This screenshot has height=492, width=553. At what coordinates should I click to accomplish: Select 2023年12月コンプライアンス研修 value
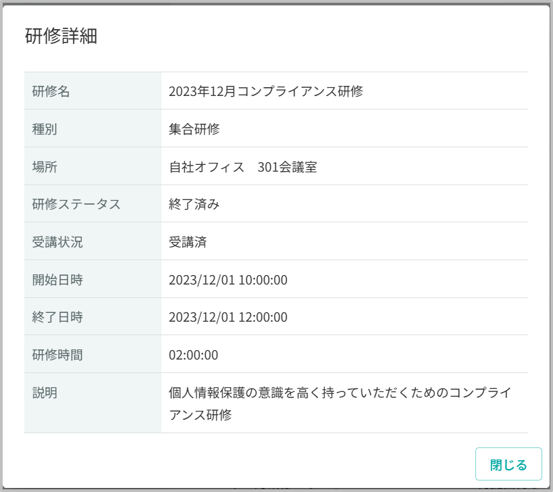(x=265, y=91)
